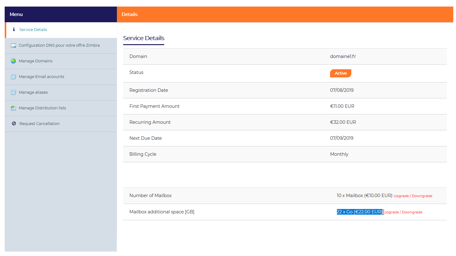Open Manage Distribution lists
This screenshot has height=256, width=456.
coord(61,108)
